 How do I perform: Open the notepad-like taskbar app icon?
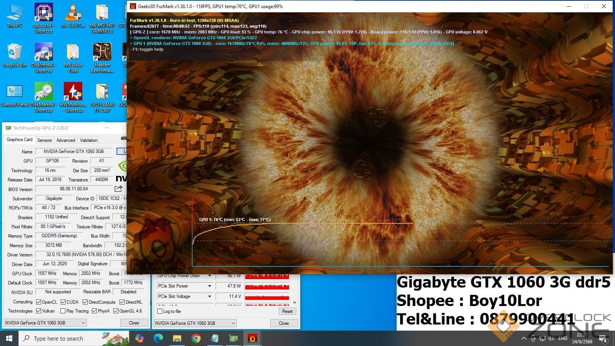click(x=214, y=338)
